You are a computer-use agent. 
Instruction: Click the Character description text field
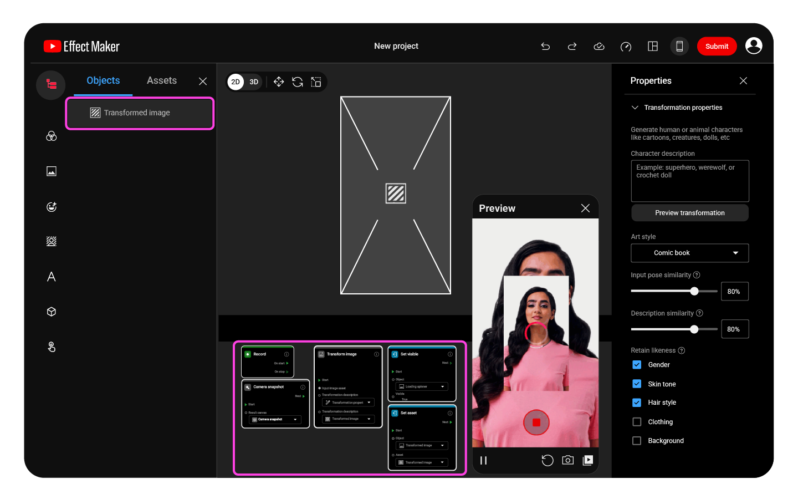click(689, 181)
